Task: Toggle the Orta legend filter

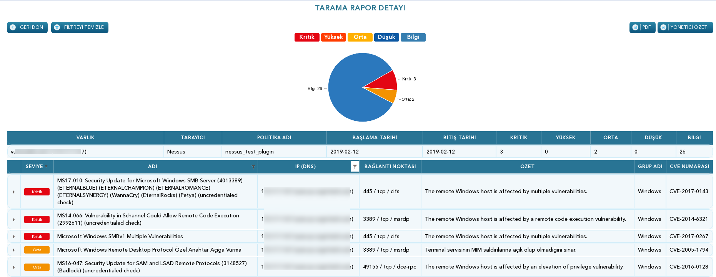Action: [360, 37]
